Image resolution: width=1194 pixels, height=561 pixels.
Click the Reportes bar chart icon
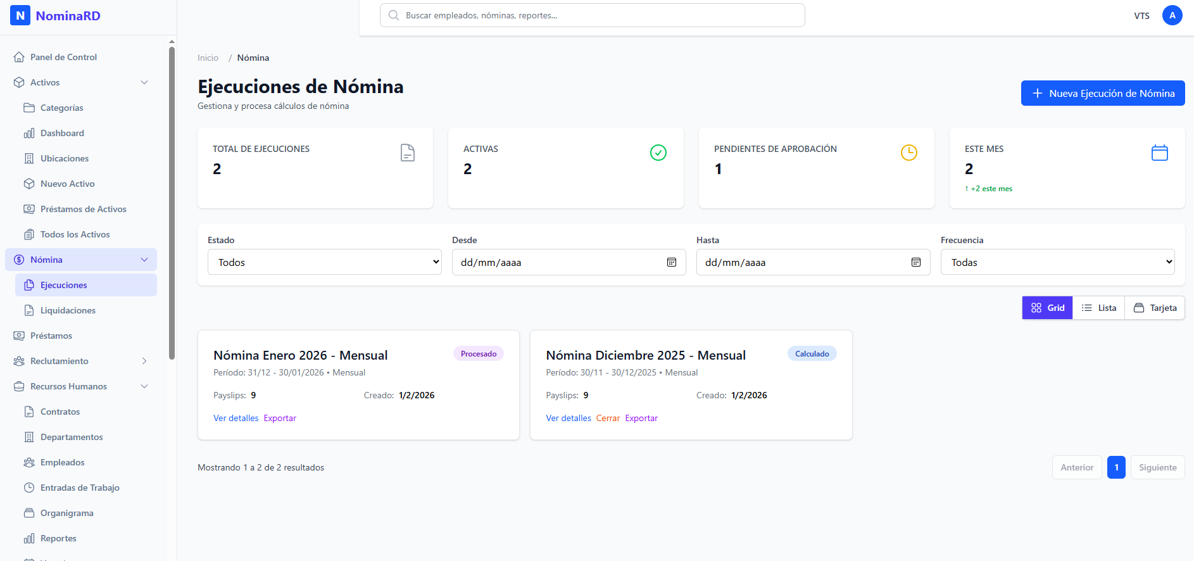29,538
